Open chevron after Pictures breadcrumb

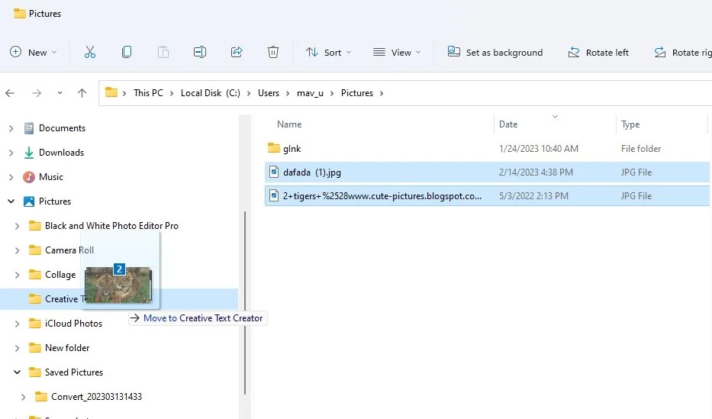coord(382,93)
